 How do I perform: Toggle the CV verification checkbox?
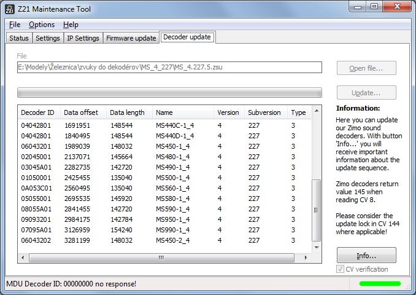click(341, 269)
